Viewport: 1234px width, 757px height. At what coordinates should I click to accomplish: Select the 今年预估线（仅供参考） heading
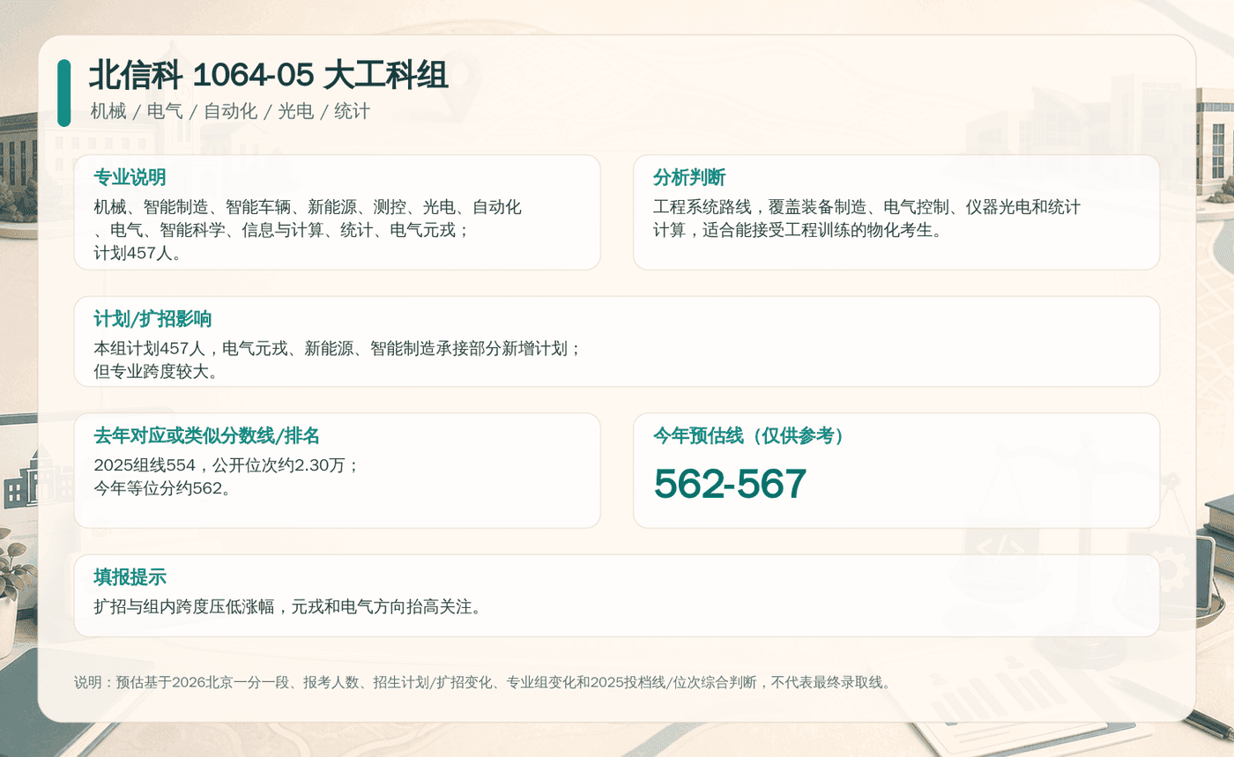pos(749,435)
